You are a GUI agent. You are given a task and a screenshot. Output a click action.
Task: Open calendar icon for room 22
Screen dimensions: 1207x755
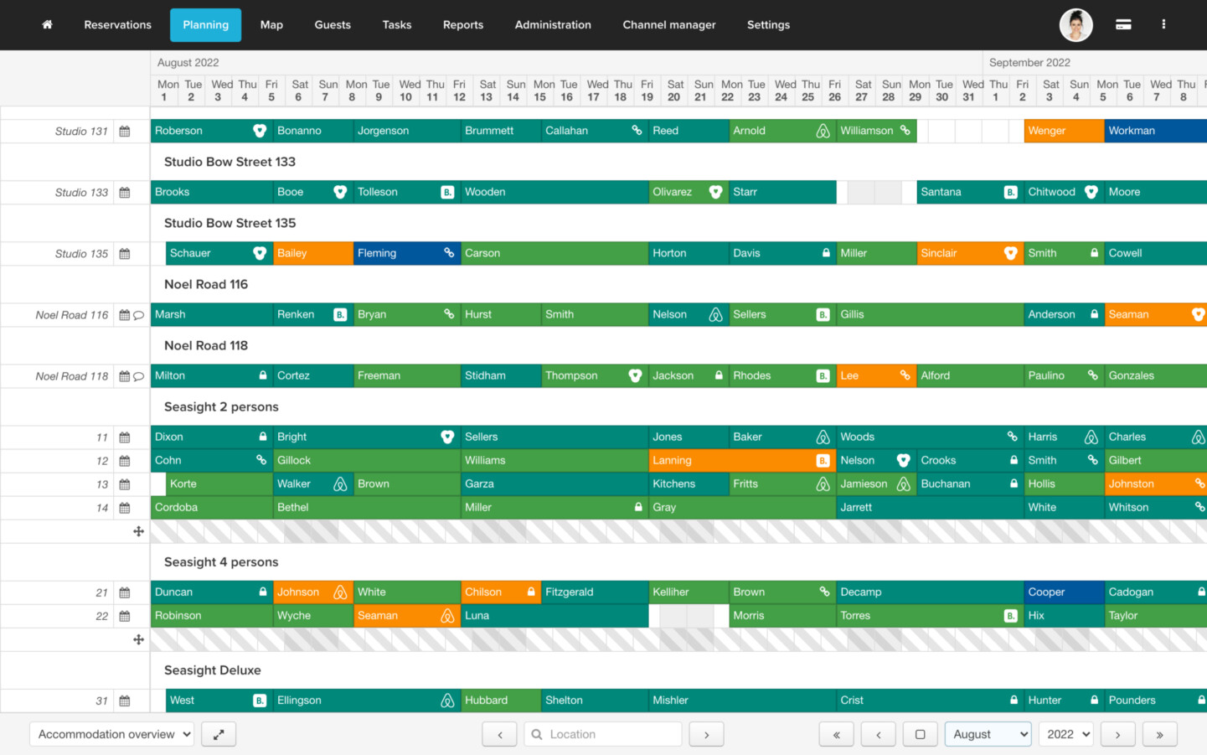125,616
